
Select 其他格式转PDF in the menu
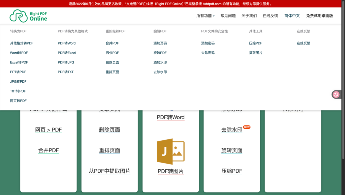(22, 43)
